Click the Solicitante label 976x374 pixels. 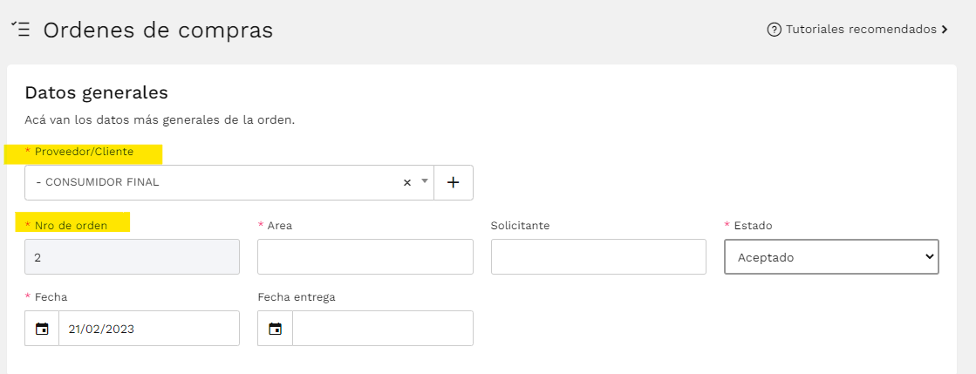(x=520, y=225)
